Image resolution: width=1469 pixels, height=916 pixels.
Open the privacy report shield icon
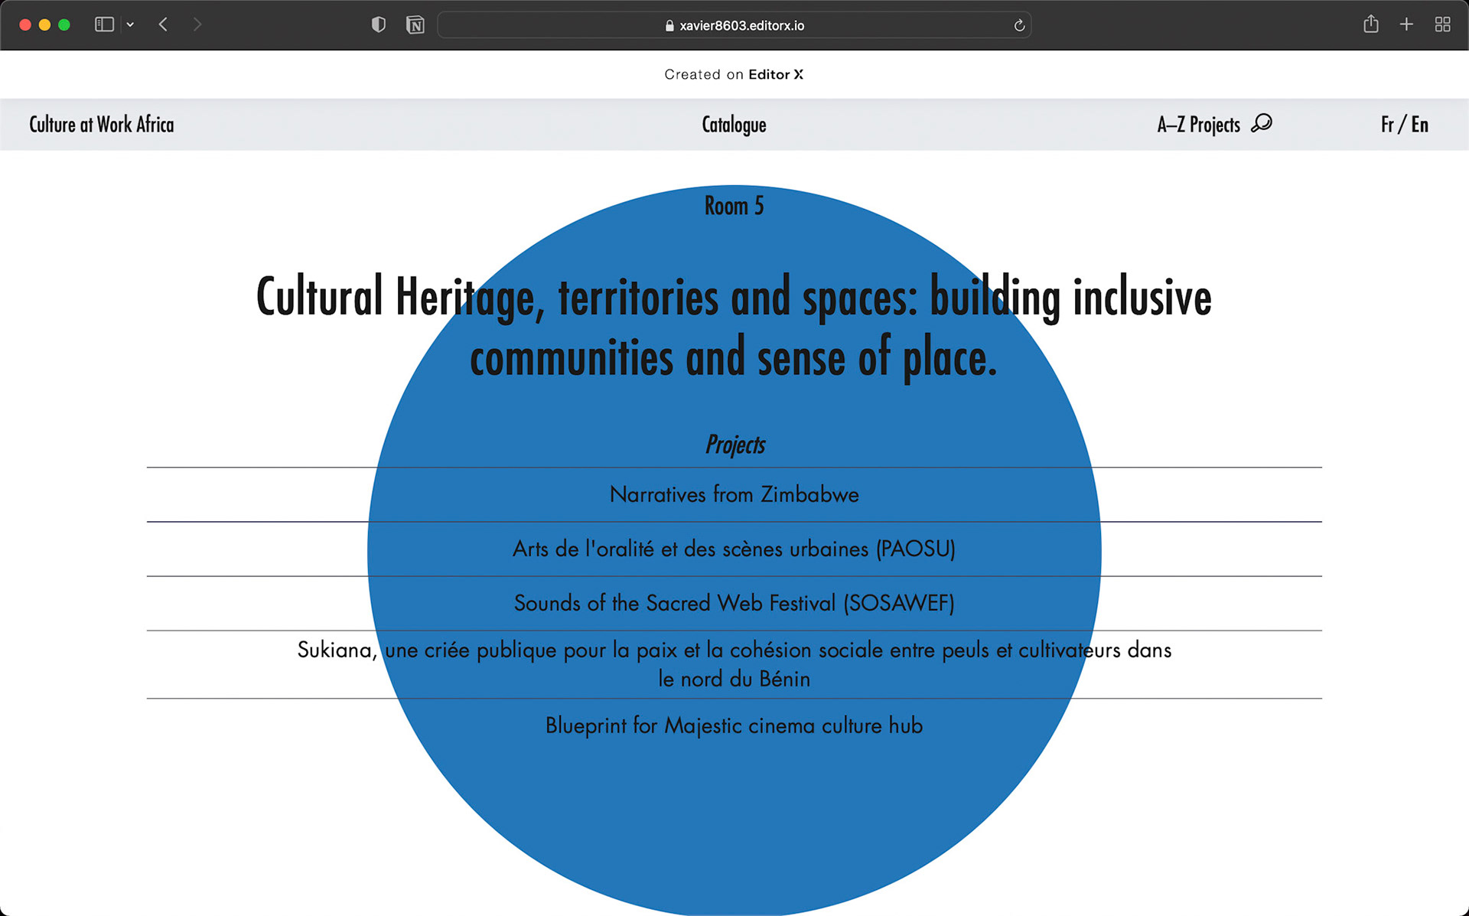[x=378, y=24]
